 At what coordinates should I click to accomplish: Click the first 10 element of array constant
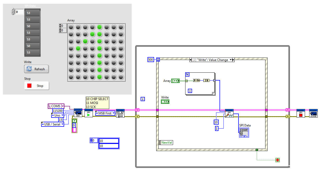109,141
